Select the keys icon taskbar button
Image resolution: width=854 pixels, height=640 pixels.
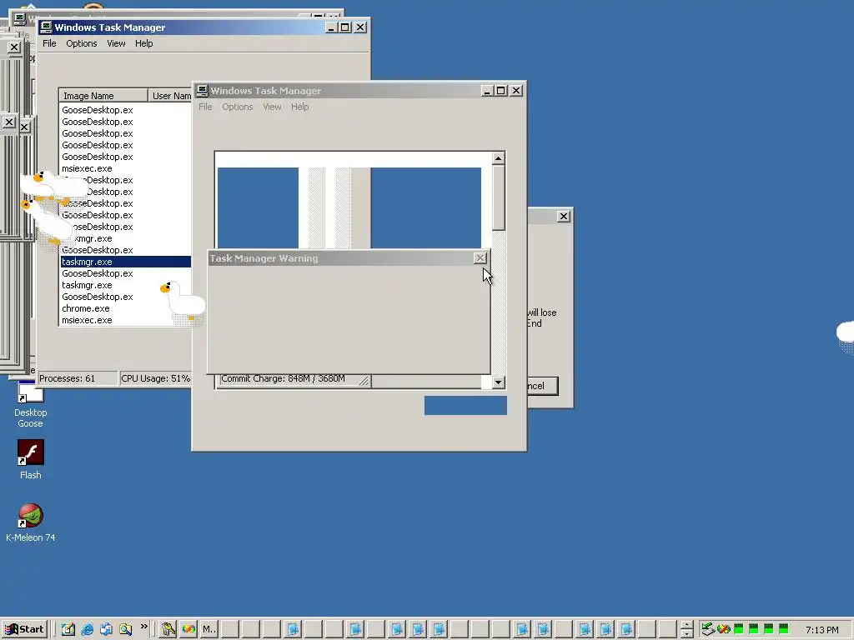click(x=168, y=630)
